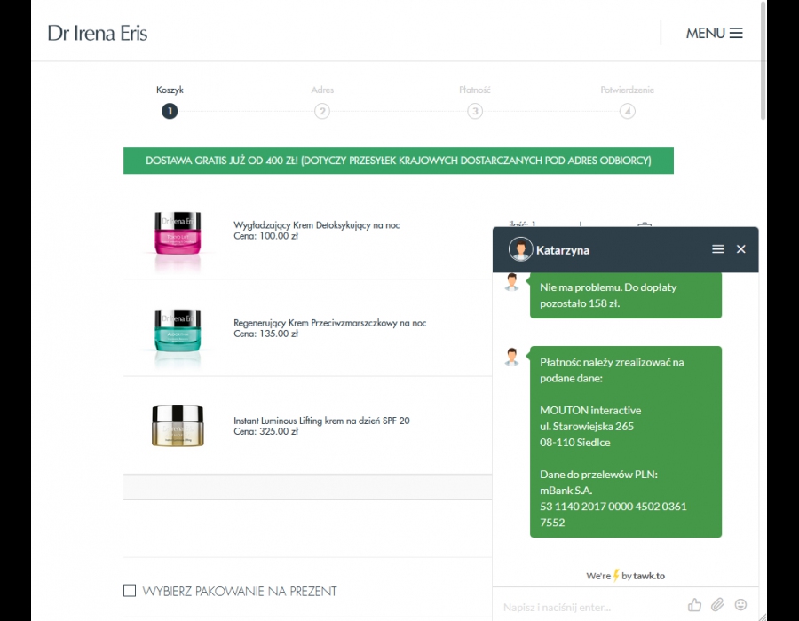The height and width of the screenshot is (621, 799).
Task: Go to step 4 Potwierdzenie circle
Action: pos(628,111)
